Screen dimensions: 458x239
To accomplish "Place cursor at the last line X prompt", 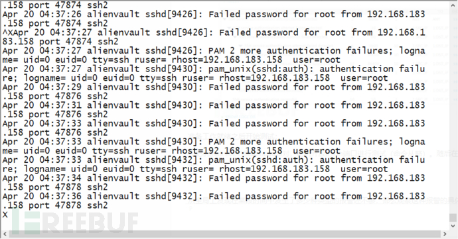I will 5,215.
